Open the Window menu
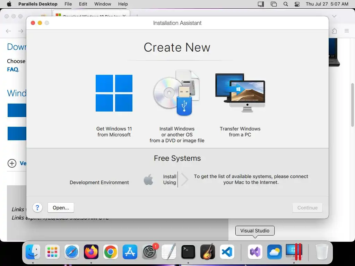Viewport: 355px width, 266px height. (x=103, y=4)
